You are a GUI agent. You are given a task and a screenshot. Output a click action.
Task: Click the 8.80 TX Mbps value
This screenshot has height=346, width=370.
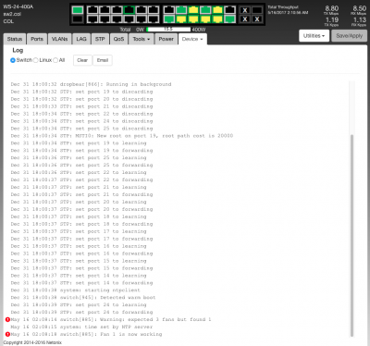(x=331, y=8)
